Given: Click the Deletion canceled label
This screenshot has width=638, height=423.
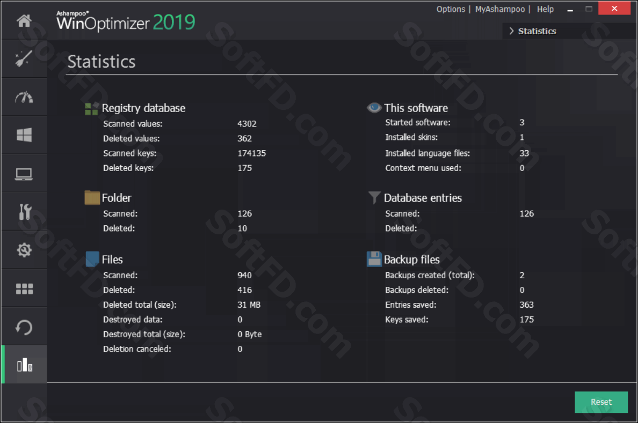Looking at the screenshot, I should 137,349.
